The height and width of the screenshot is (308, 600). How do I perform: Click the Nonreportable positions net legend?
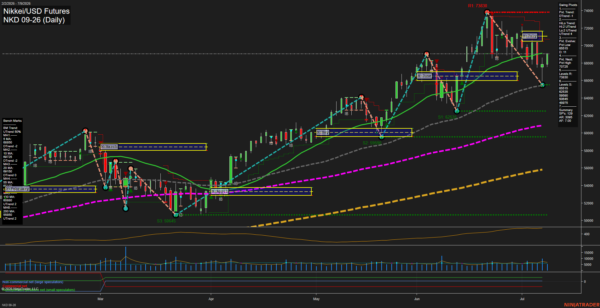point(38,290)
